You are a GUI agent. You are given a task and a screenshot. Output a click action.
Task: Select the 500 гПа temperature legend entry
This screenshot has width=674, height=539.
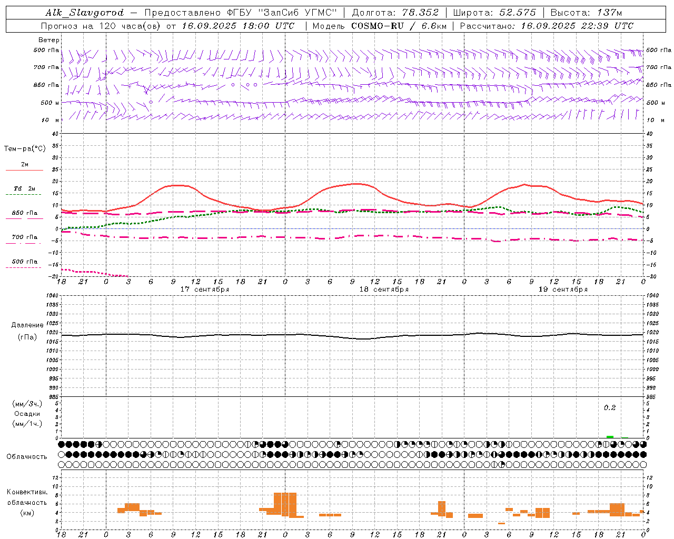[24, 262]
